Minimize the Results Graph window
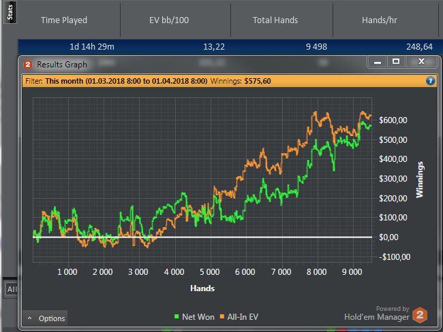443x332 pixels. pyautogui.click(x=378, y=61)
